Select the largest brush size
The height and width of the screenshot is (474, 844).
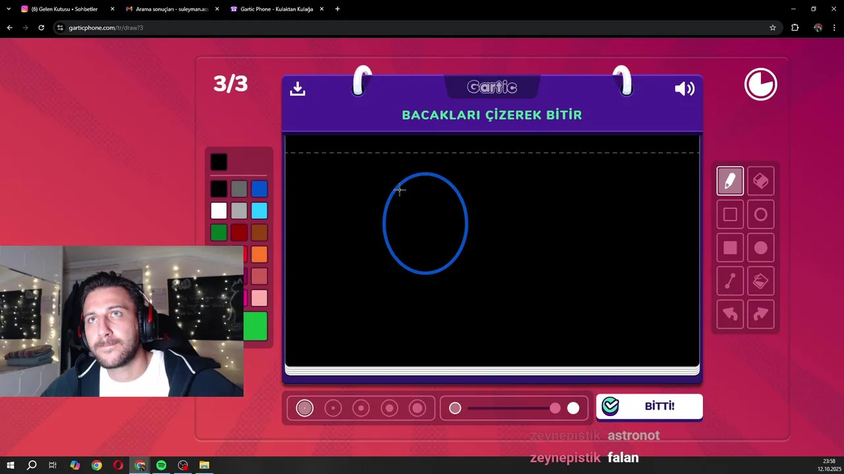click(417, 408)
